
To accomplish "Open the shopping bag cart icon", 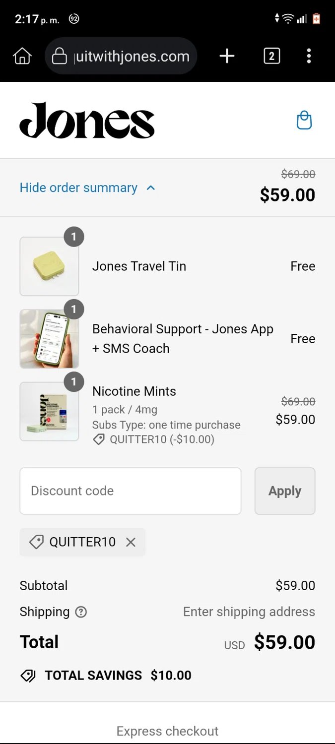I will point(304,121).
